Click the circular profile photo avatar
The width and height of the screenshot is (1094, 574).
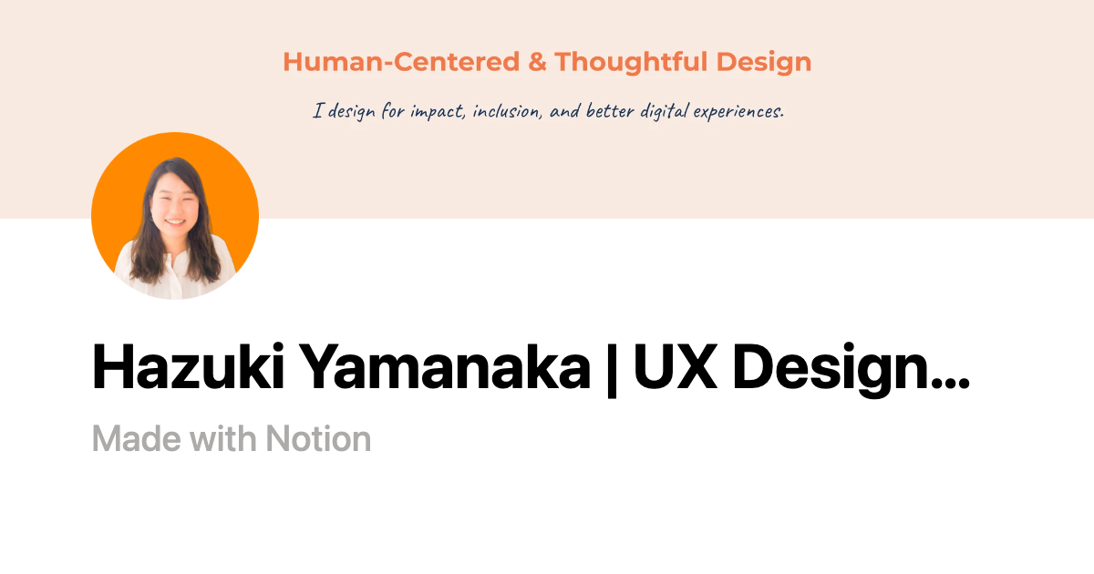tap(175, 216)
